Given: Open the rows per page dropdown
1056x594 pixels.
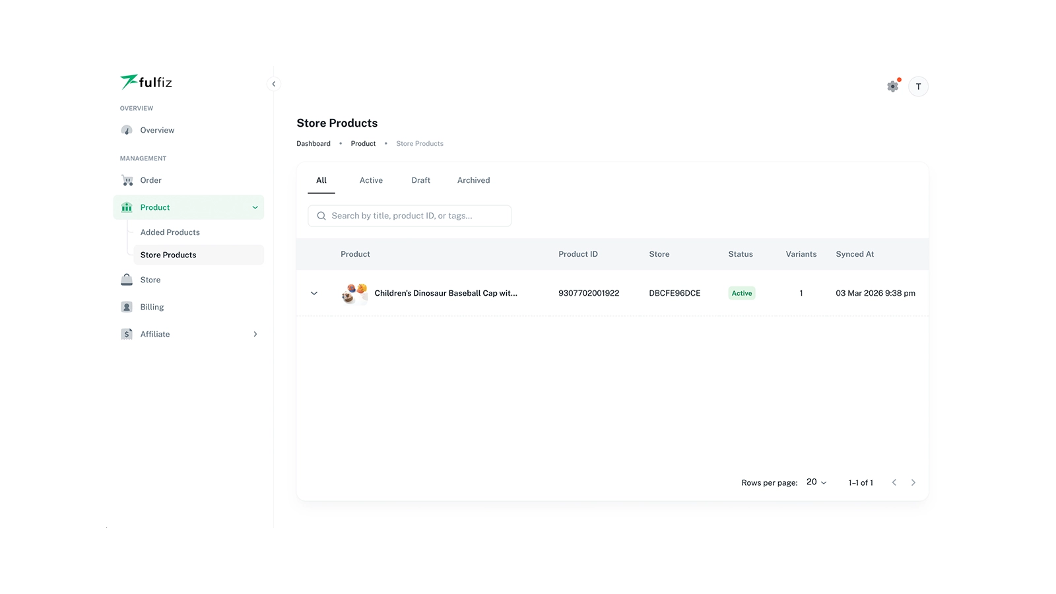Looking at the screenshot, I should tap(816, 482).
